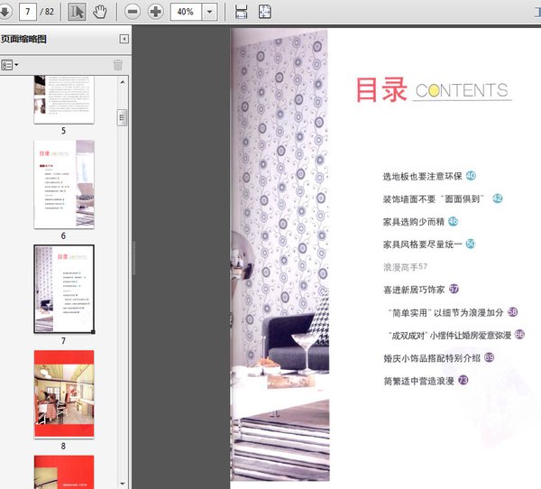Click section heading 浪漫高手57
541x489 pixels.
point(406,267)
